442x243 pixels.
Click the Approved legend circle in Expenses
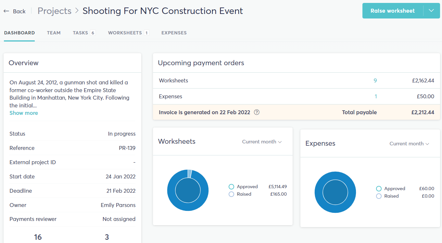pos(379,189)
